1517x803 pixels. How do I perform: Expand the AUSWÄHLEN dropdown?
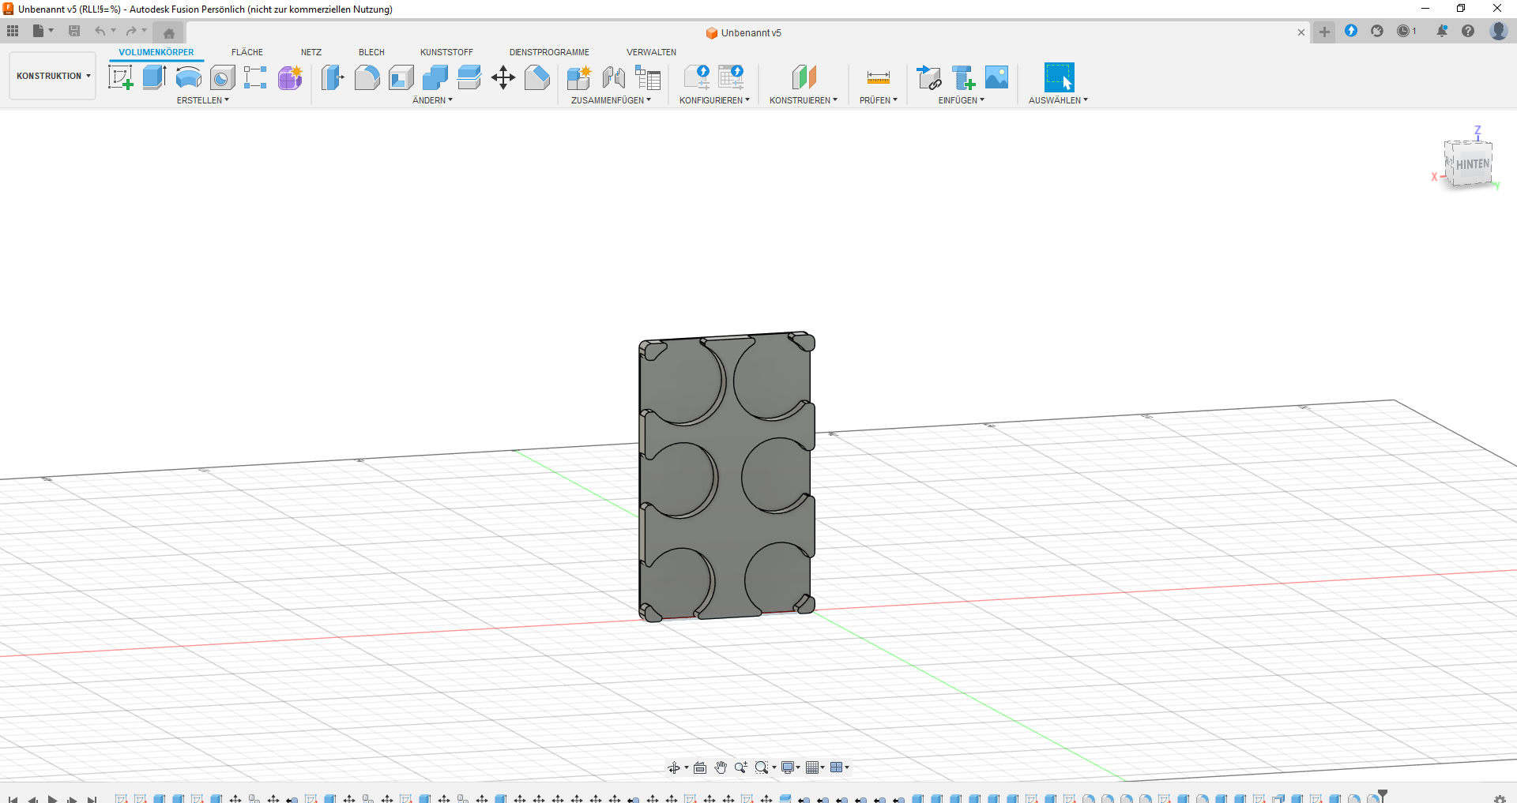1058,100
